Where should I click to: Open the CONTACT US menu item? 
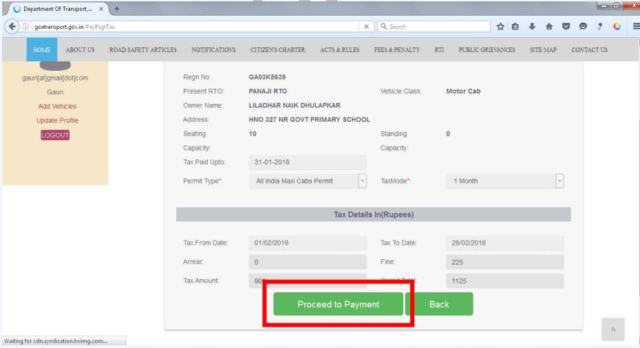point(589,50)
